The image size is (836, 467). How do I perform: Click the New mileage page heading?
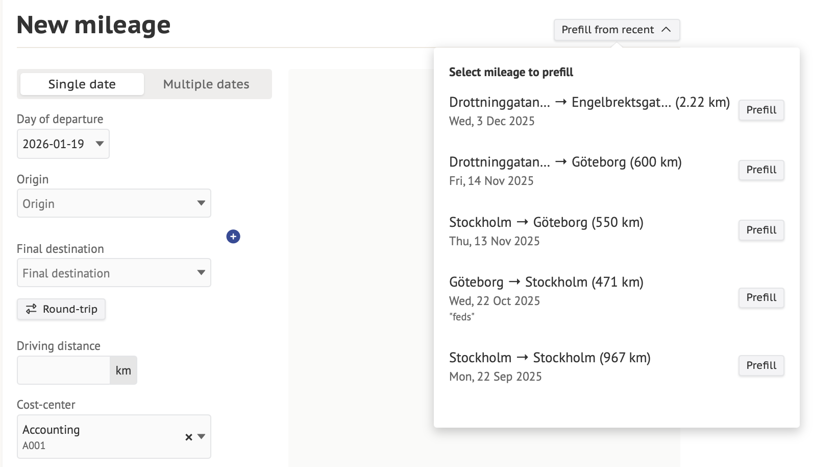[x=94, y=25]
